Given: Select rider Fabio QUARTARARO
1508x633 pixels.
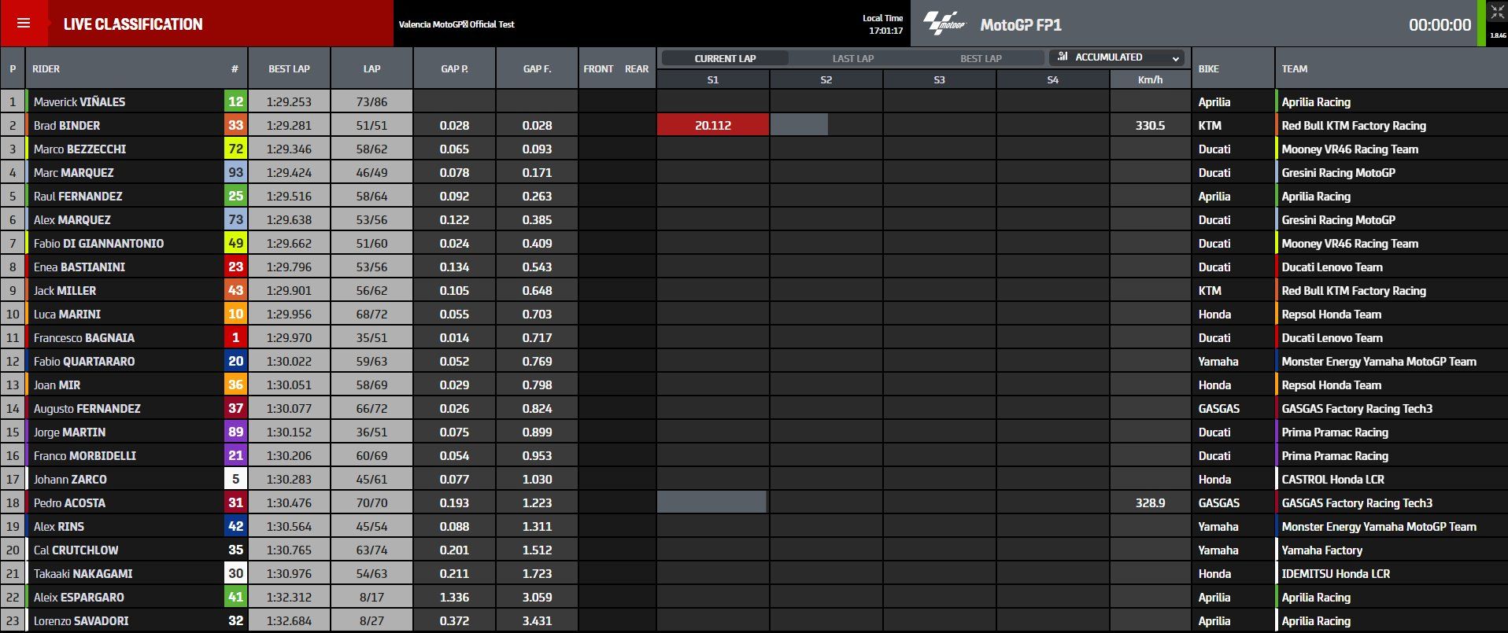Looking at the screenshot, I should pyautogui.click(x=84, y=361).
